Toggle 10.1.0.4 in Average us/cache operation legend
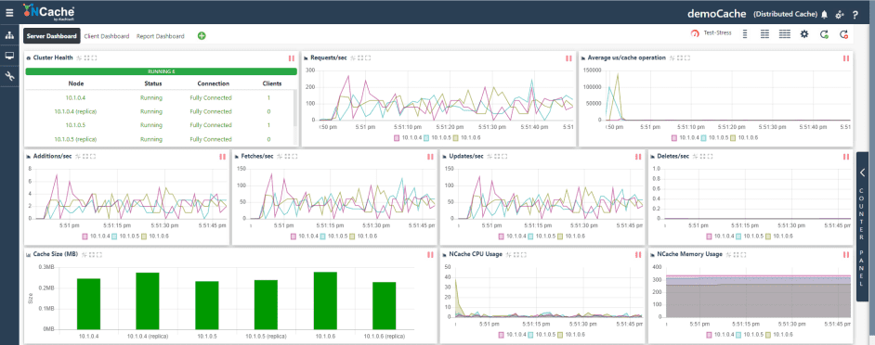 tap(686, 137)
